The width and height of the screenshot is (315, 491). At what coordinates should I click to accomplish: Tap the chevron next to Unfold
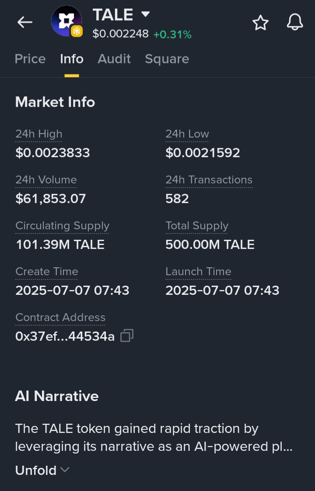pyautogui.click(x=65, y=470)
